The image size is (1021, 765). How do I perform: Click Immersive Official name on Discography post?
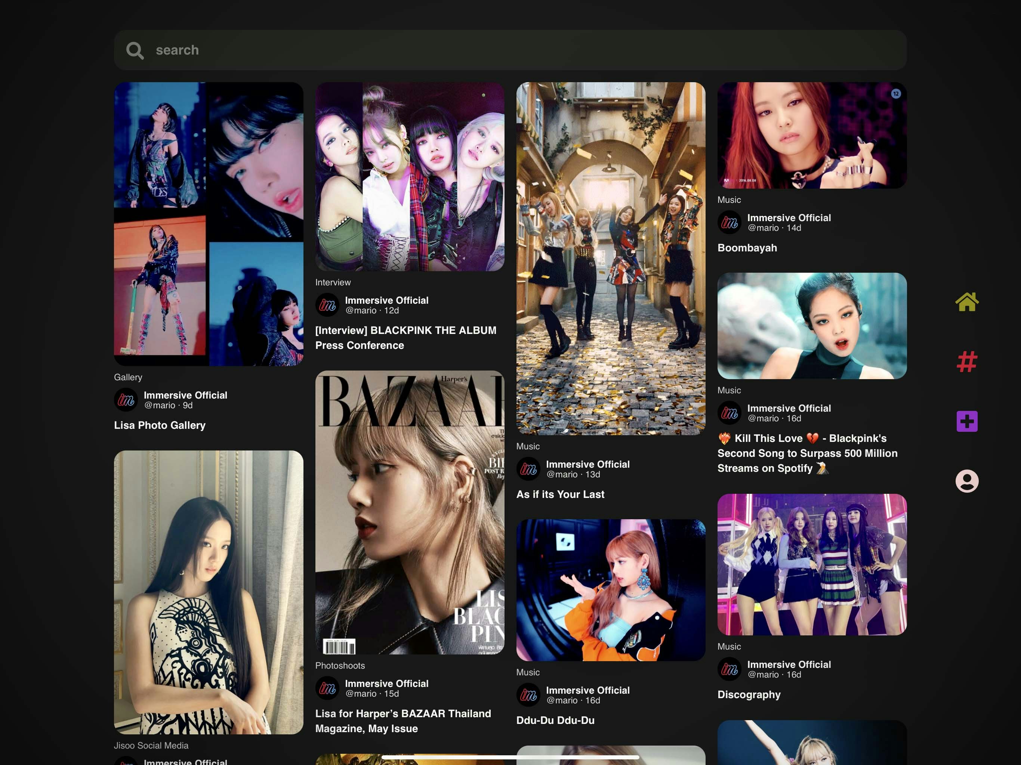coord(789,665)
